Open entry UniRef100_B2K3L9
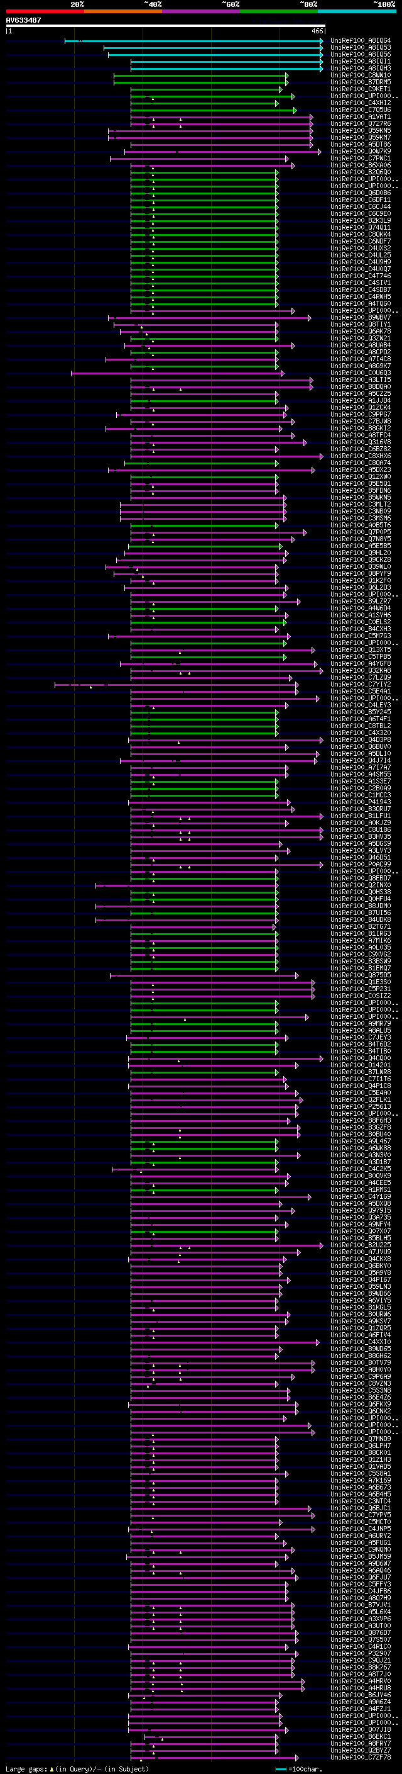The height and width of the screenshot is (1774, 402). pyautogui.click(x=361, y=221)
